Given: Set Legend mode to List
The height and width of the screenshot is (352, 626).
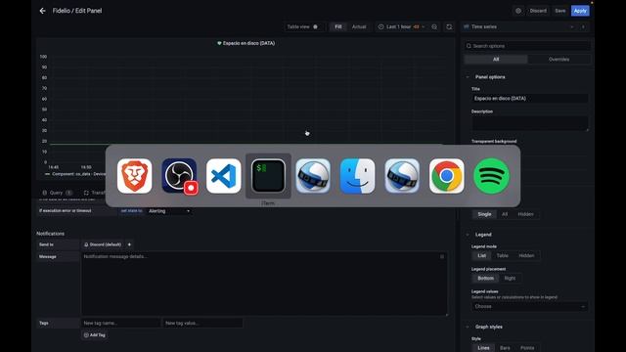Looking at the screenshot, I should click(482, 255).
